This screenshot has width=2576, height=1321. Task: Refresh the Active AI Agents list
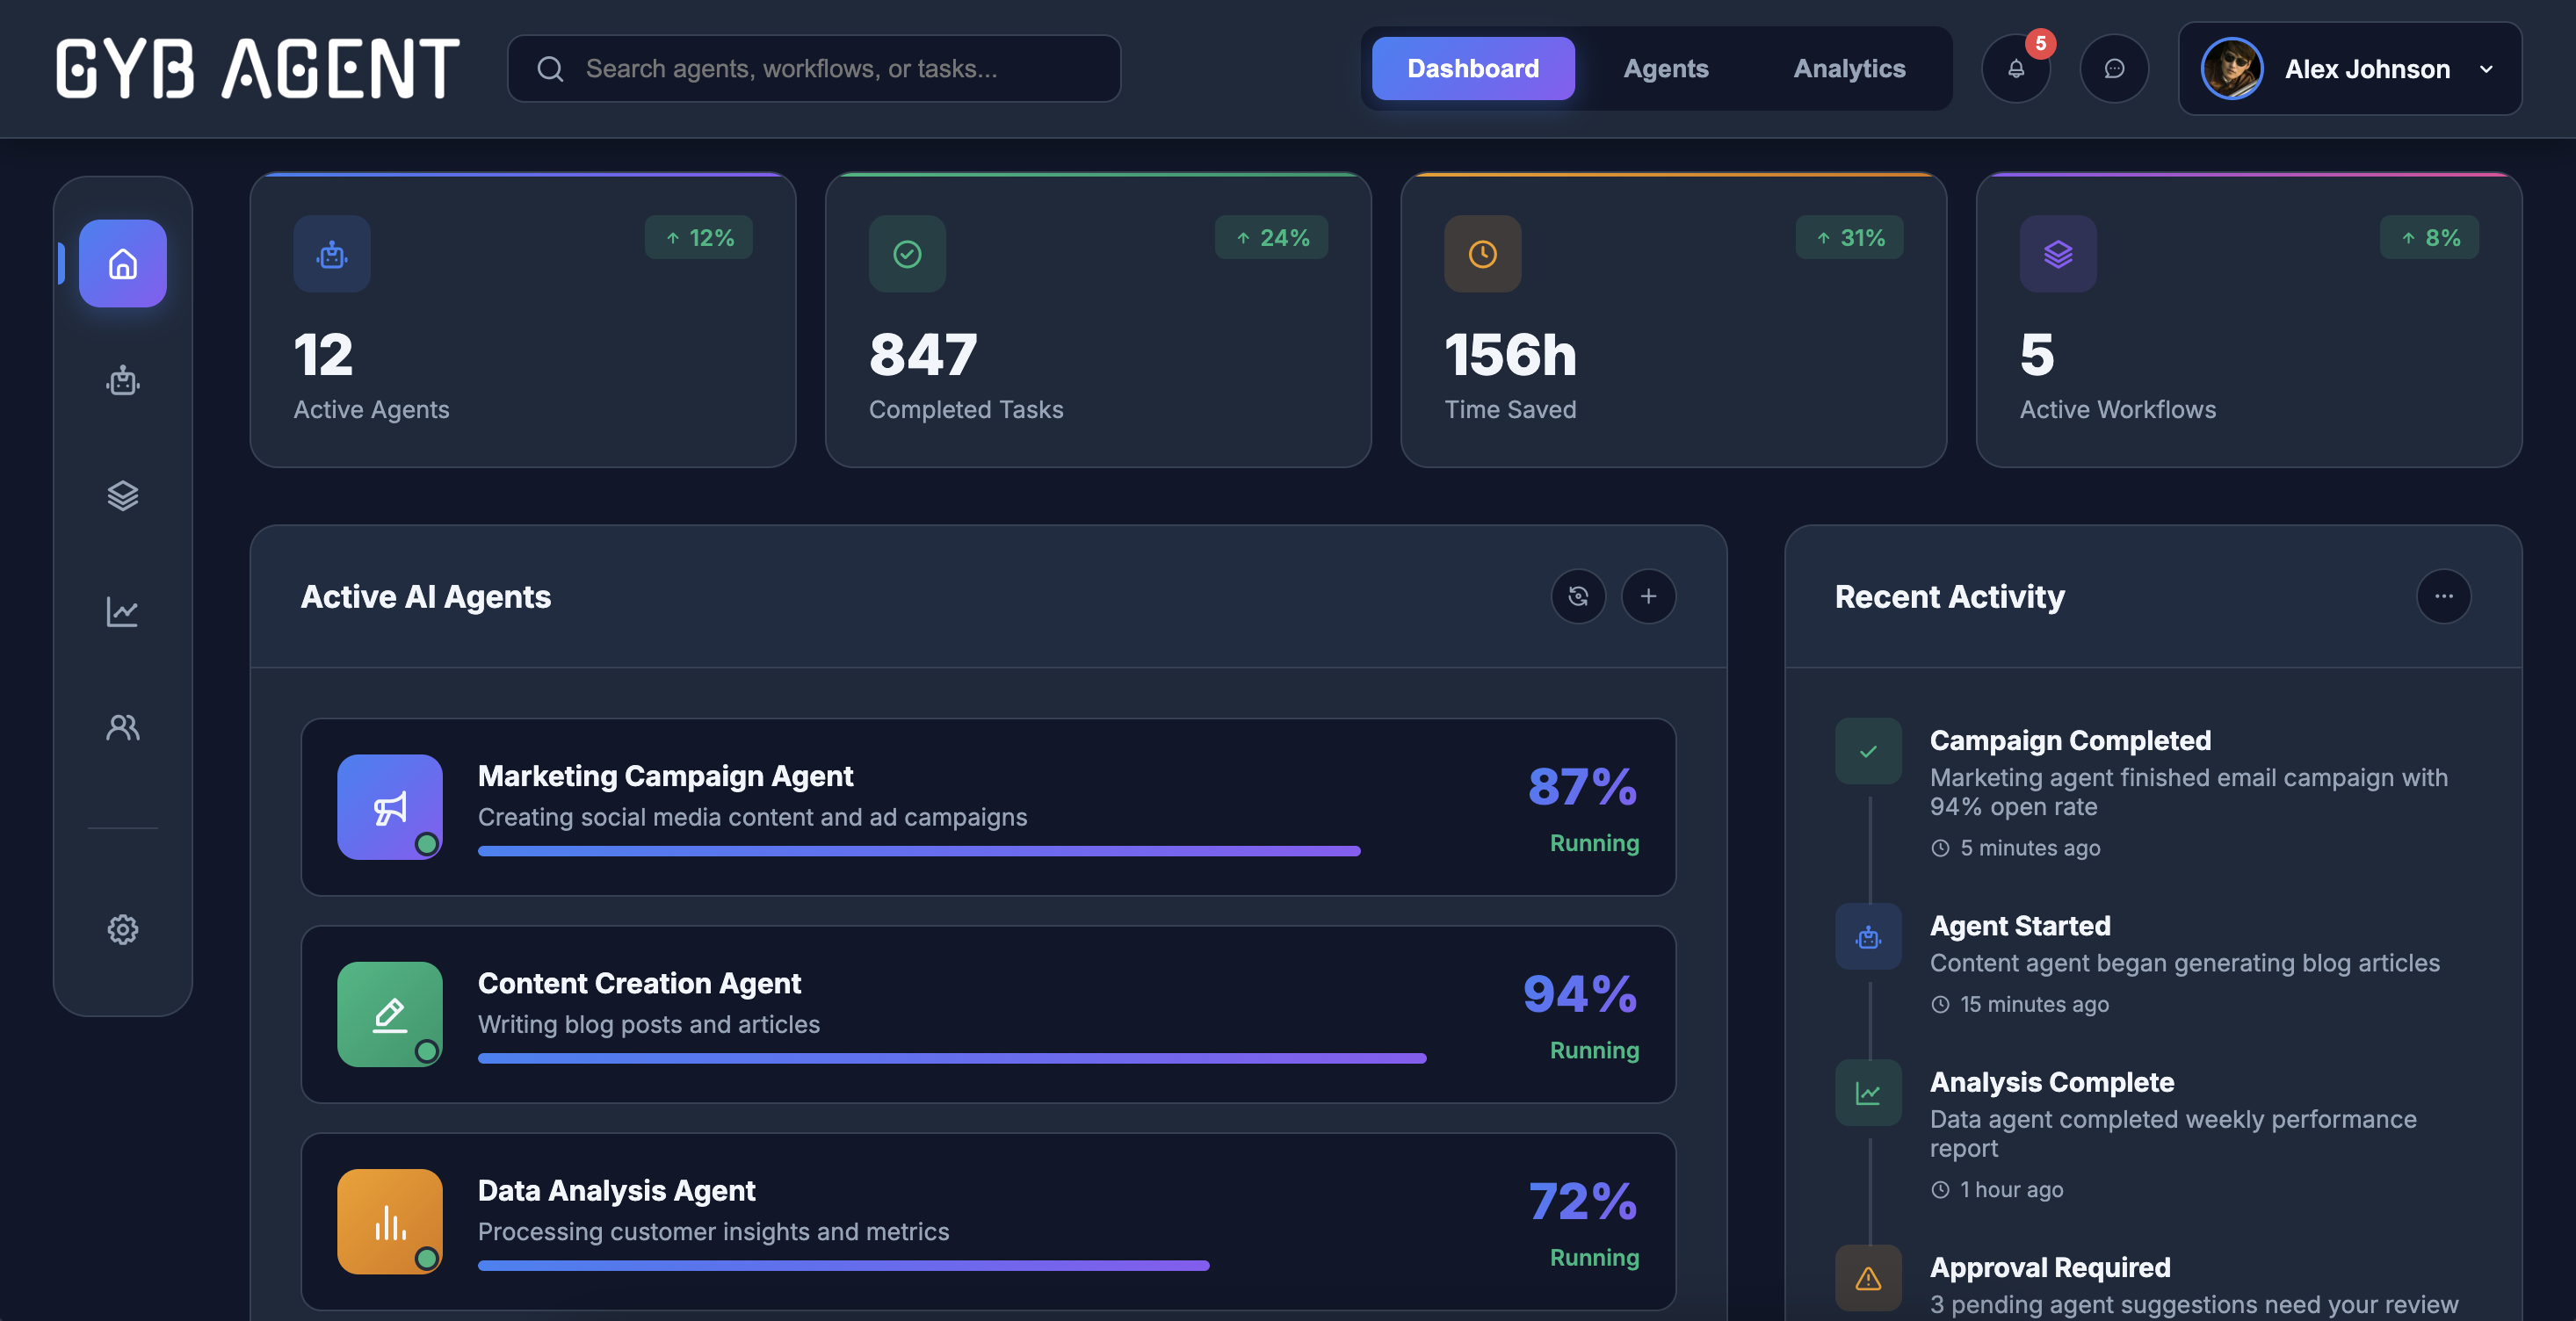(x=1578, y=597)
